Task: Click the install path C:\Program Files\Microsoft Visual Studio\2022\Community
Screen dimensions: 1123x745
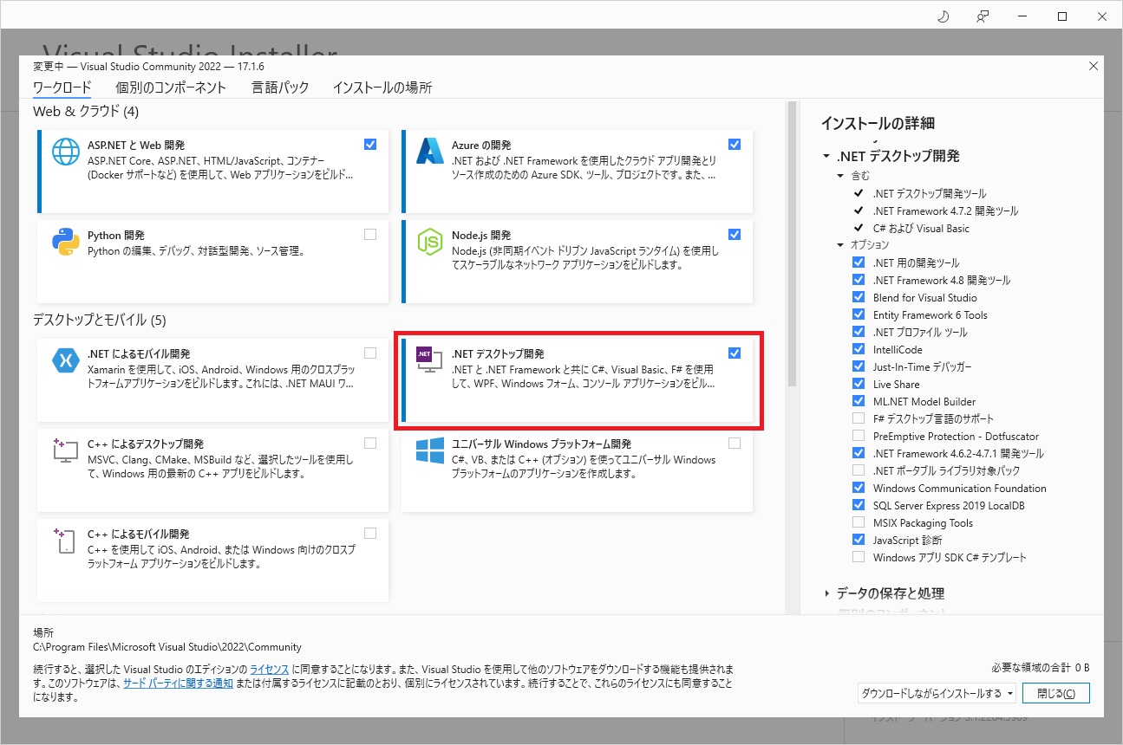Action: click(167, 647)
